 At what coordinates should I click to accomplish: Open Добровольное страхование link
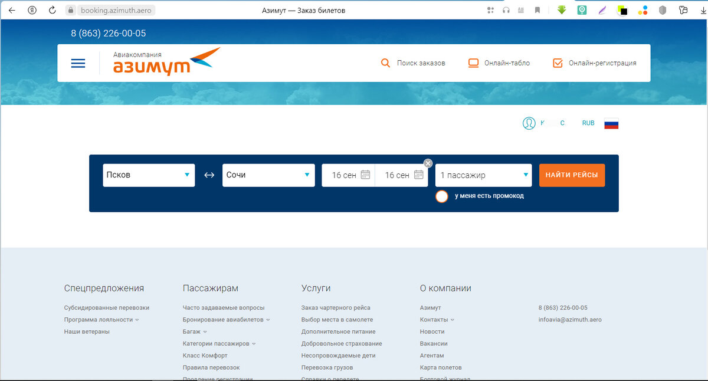point(342,343)
